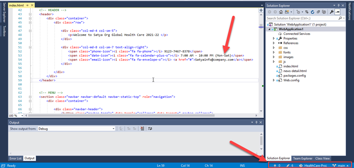Select packages.config in Solution Explorer
The image size is (354, 168).
[x=294, y=75]
